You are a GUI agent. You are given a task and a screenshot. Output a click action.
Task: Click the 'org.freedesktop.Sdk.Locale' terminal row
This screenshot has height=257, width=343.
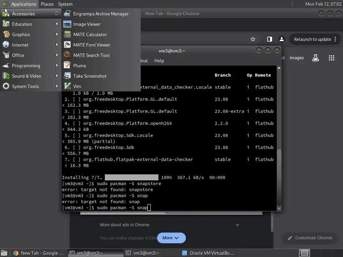118,135
